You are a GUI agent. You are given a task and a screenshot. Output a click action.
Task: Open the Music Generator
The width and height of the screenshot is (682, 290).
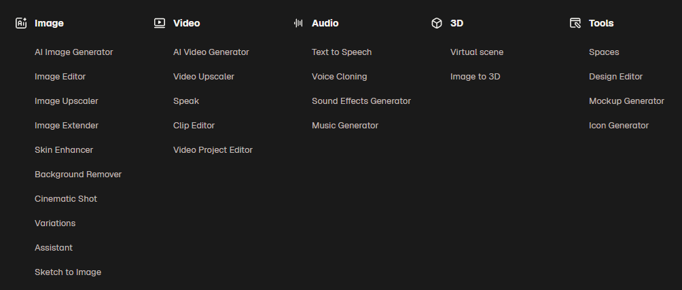(x=345, y=126)
